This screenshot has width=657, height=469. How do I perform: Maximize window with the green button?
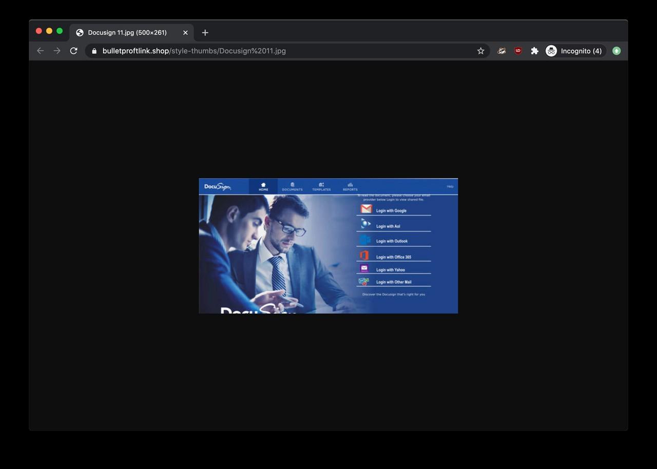tap(60, 31)
